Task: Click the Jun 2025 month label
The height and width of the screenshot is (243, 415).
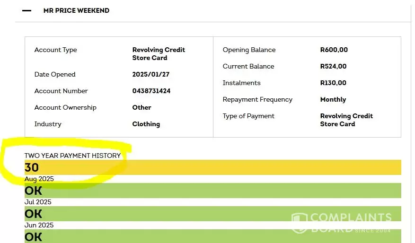Action: coord(39,225)
